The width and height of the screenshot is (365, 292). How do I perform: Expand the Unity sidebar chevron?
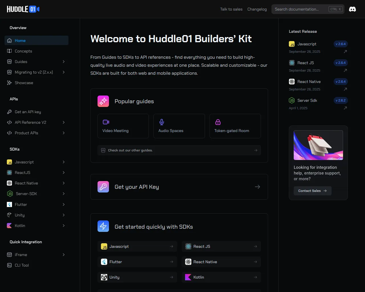click(x=64, y=215)
